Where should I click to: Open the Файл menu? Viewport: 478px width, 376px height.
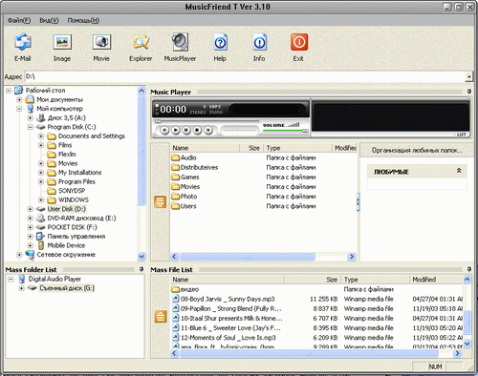click(19, 20)
